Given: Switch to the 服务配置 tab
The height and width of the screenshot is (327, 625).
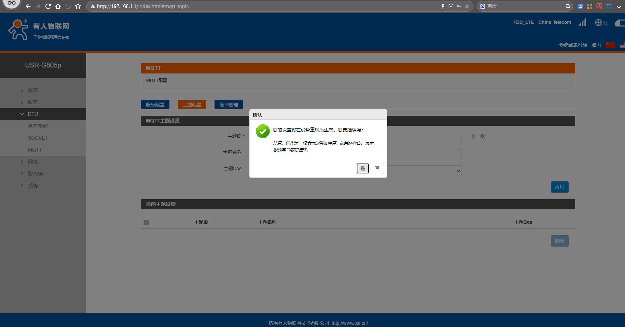Looking at the screenshot, I should 155,105.
